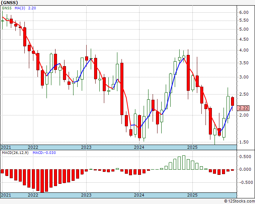
Task: Click the MA(3) legend label
Action: (x=20, y=8)
